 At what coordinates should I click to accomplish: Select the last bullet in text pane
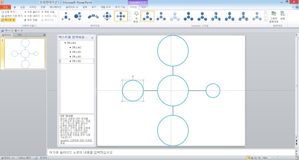pyautogui.click(x=76, y=61)
